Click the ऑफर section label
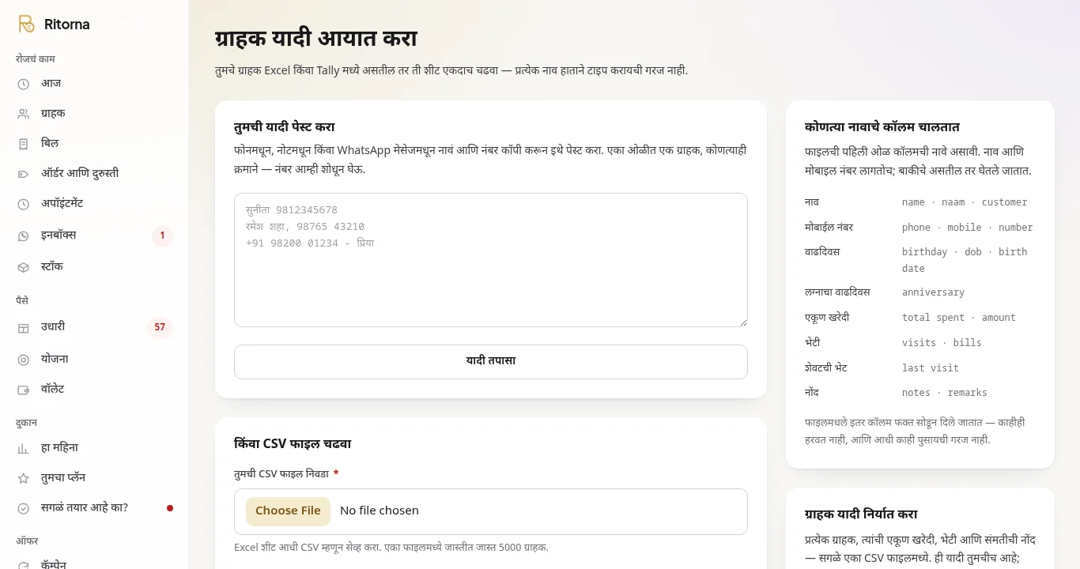This screenshot has width=1080, height=569. coord(27,541)
